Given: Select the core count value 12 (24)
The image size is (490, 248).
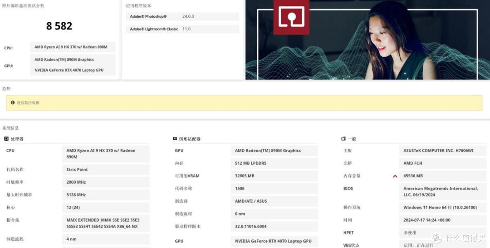Looking at the screenshot, I should pos(73,207).
